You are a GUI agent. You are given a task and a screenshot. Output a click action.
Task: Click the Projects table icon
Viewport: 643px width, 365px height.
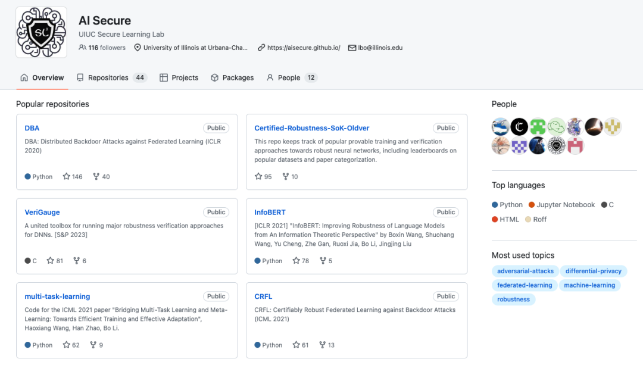(164, 77)
